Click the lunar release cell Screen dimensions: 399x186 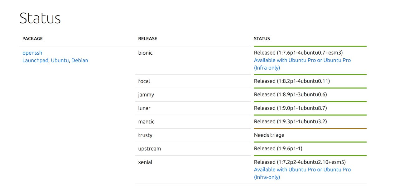(x=144, y=108)
